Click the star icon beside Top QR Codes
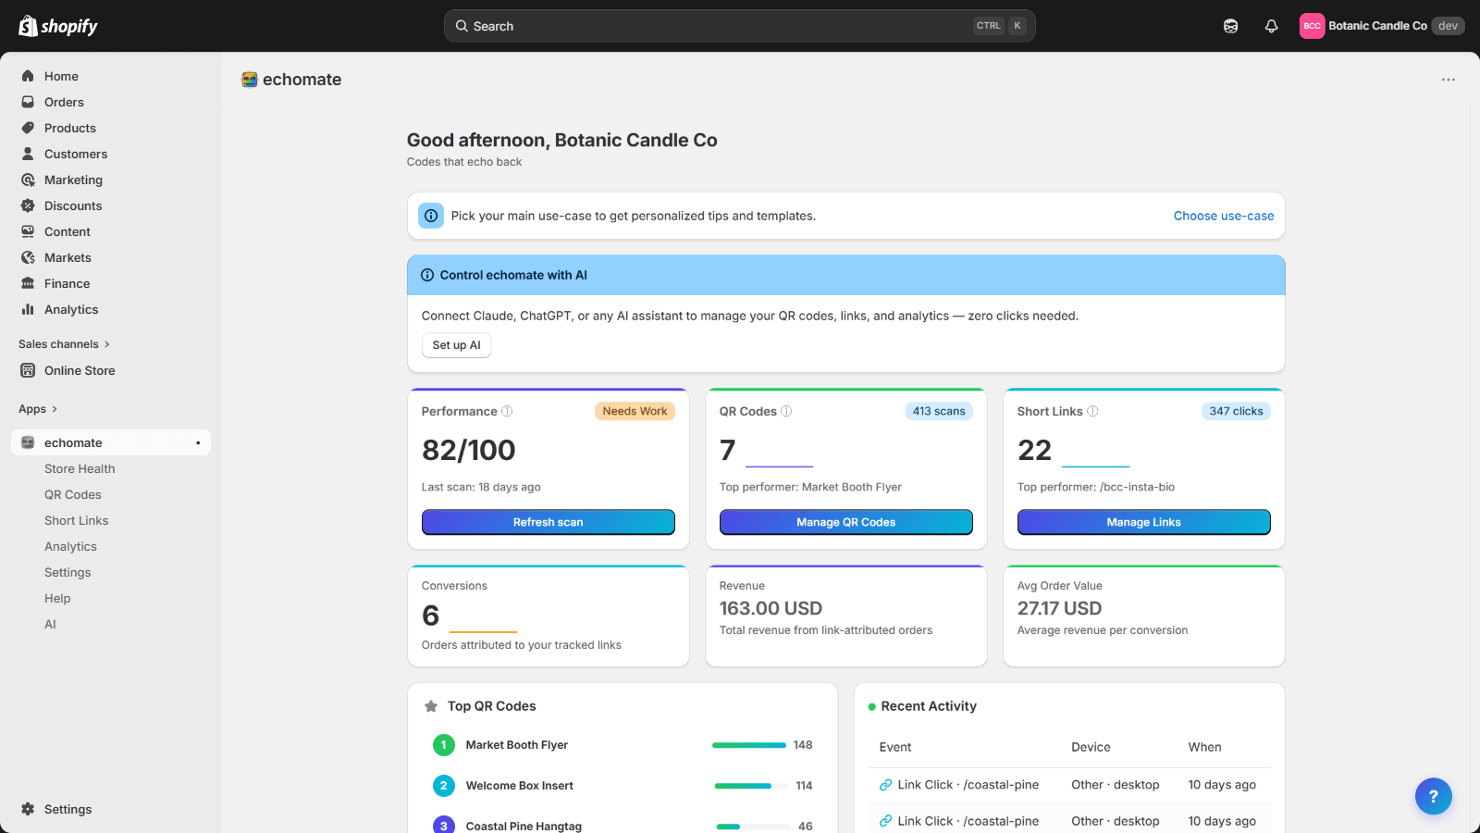Screen dimensions: 1480x833 pyautogui.click(x=431, y=706)
